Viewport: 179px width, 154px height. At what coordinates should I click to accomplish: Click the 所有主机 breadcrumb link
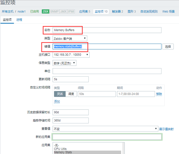coord(8,11)
